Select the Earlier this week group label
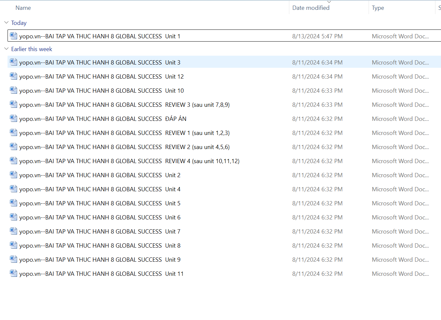The height and width of the screenshot is (320, 441). [x=32, y=49]
